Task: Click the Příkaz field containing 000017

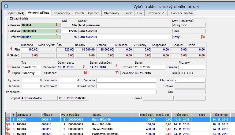Action: click(41, 37)
